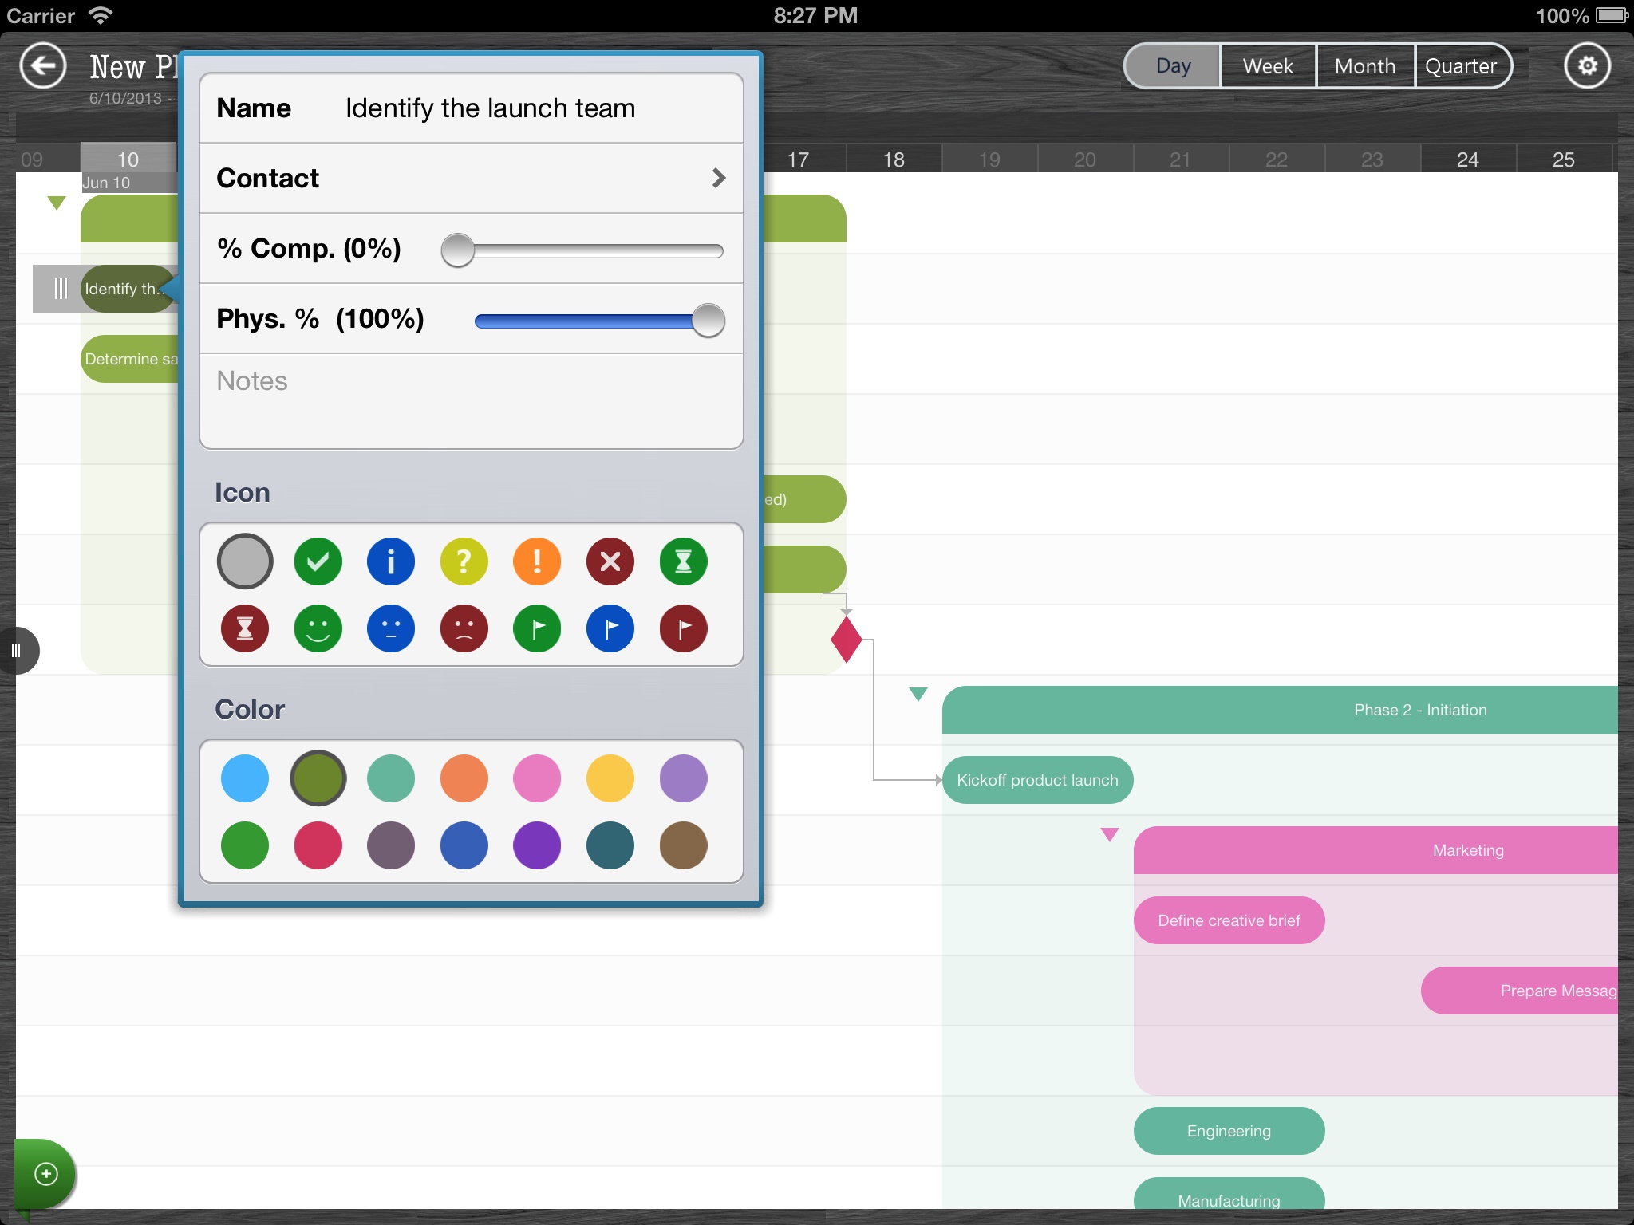
Task: Select the green smiley face icon
Action: tap(318, 628)
